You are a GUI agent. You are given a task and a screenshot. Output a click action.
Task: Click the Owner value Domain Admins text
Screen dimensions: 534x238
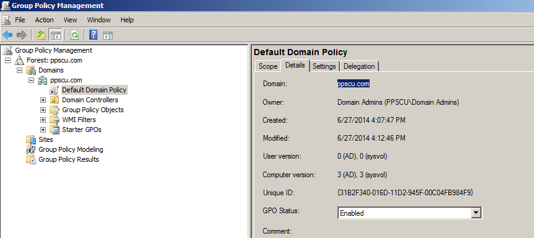[398, 102]
